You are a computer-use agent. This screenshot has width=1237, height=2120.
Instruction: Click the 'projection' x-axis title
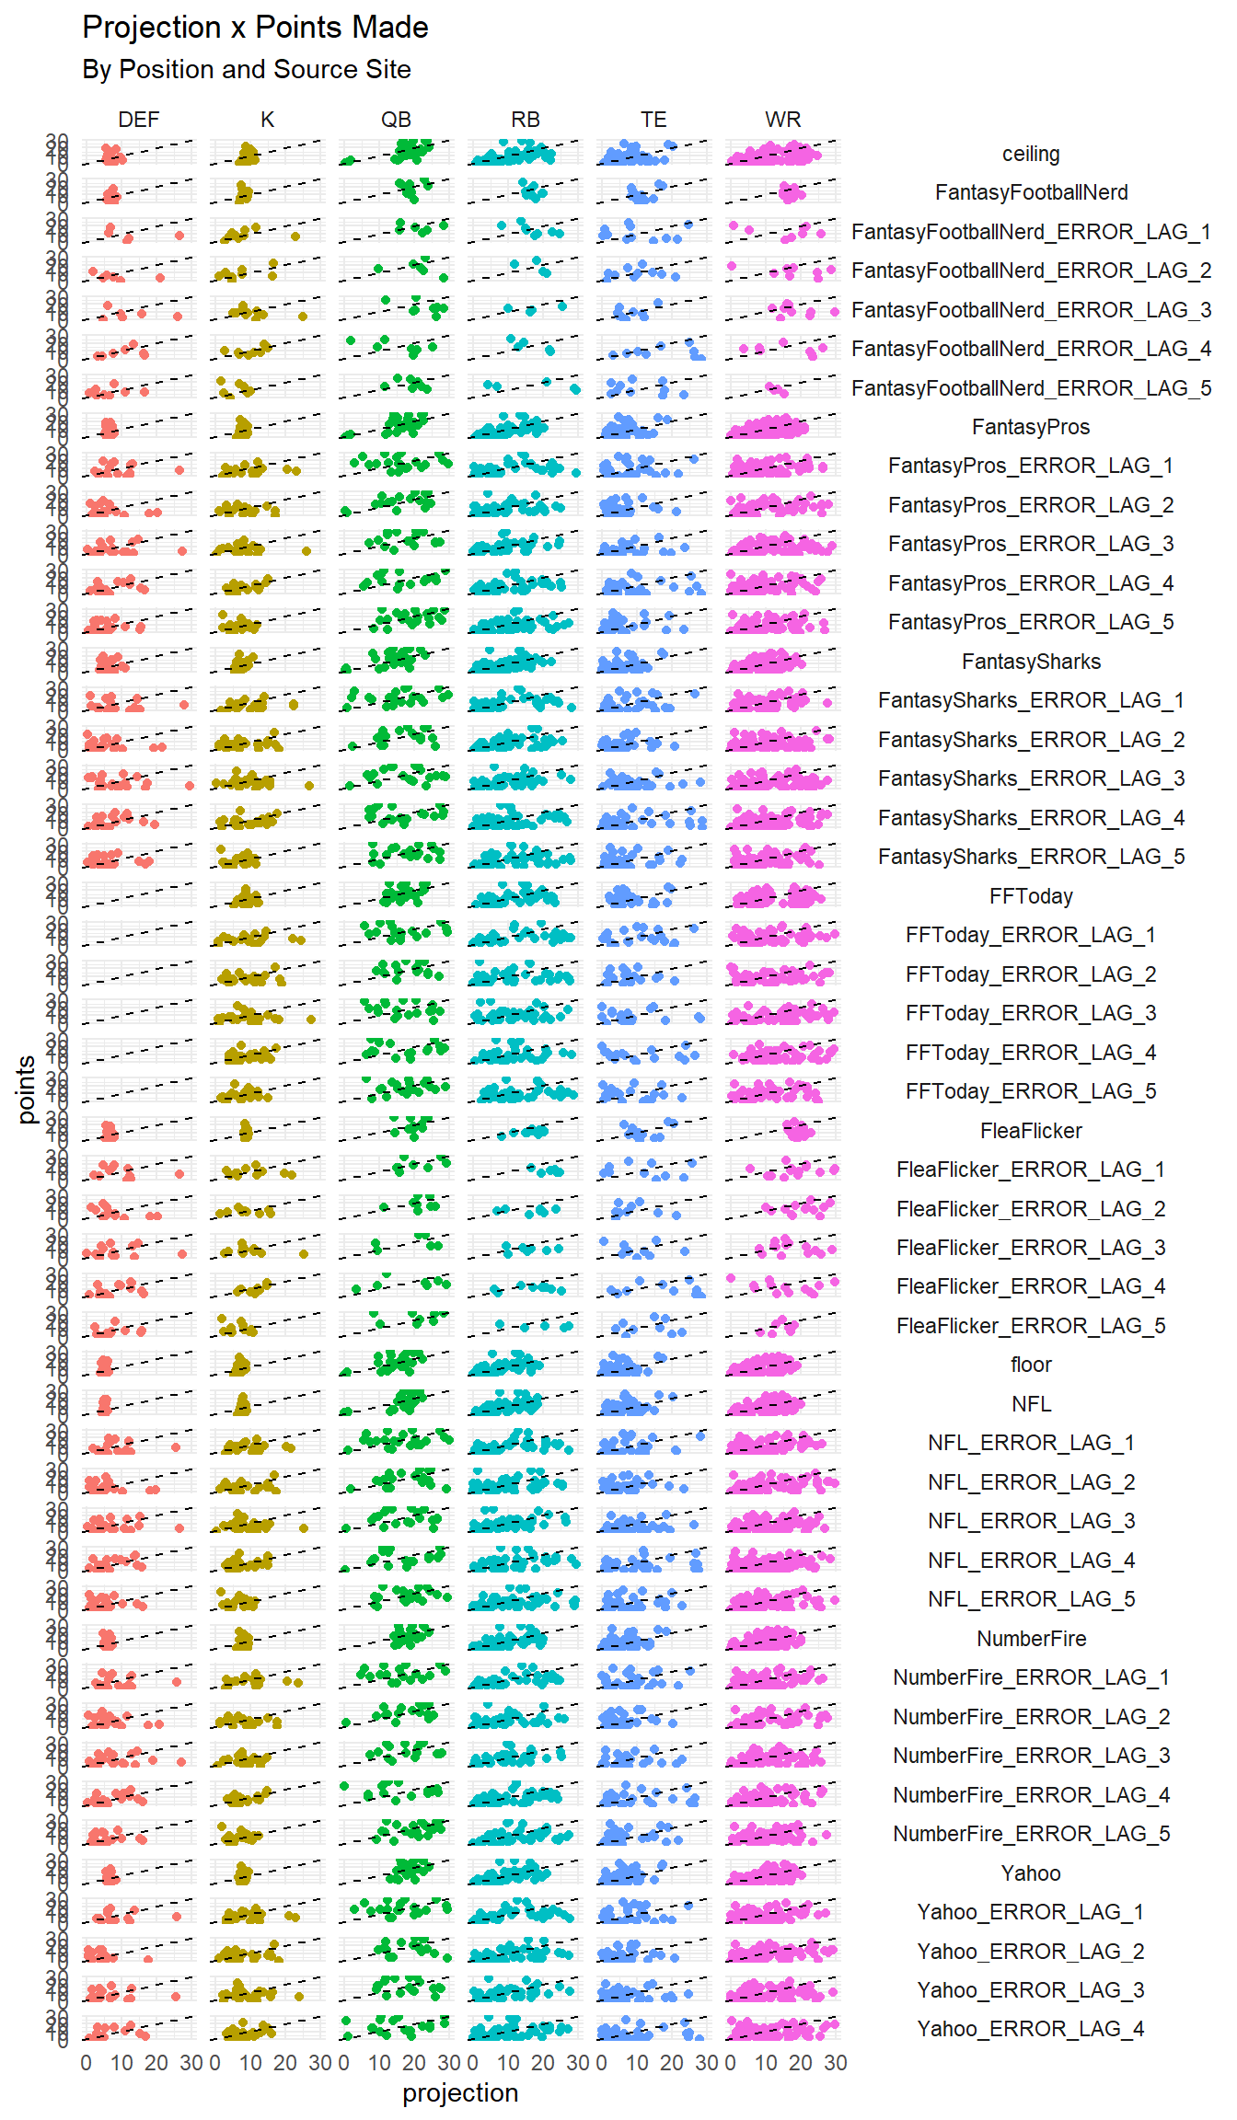click(x=460, y=2093)
